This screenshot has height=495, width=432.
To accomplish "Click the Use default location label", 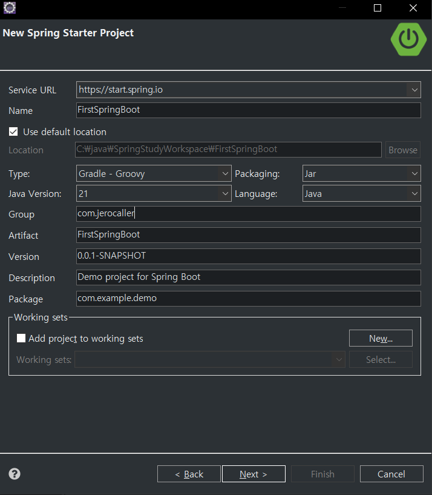I will (65, 132).
